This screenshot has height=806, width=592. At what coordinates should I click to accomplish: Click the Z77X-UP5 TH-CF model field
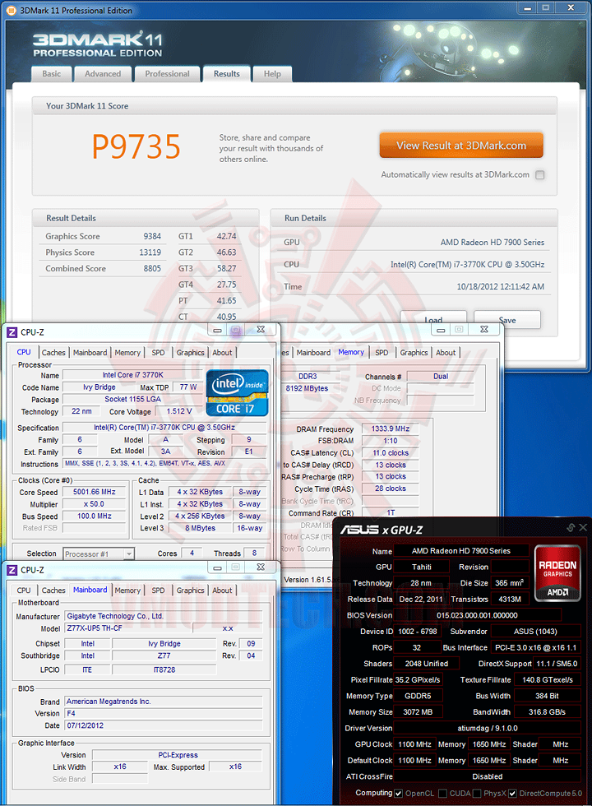point(128,628)
